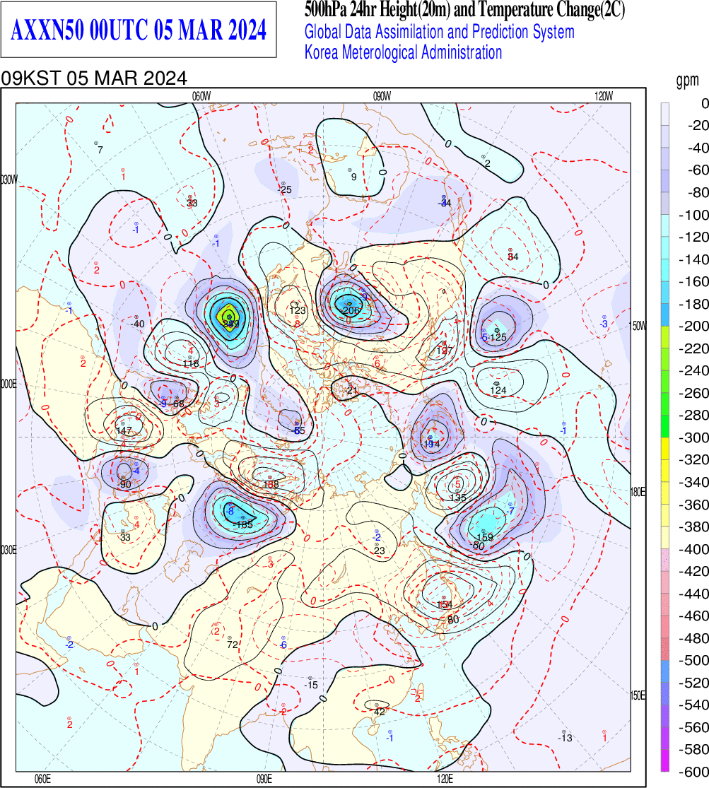Click the 118 height change value
The height and width of the screenshot is (788, 709).
pos(191,363)
